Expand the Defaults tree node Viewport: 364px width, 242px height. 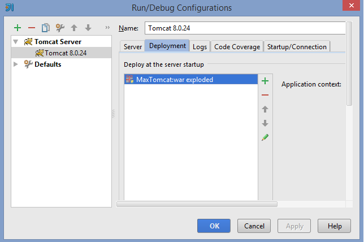(16, 64)
